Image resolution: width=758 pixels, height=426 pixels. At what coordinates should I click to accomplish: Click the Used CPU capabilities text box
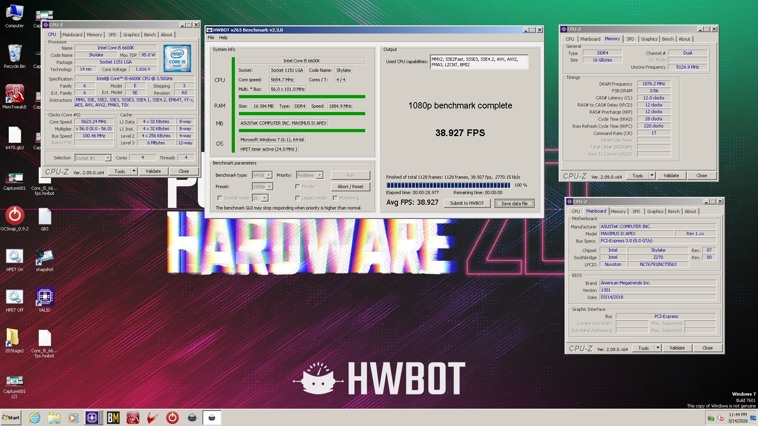pyautogui.click(x=479, y=62)
